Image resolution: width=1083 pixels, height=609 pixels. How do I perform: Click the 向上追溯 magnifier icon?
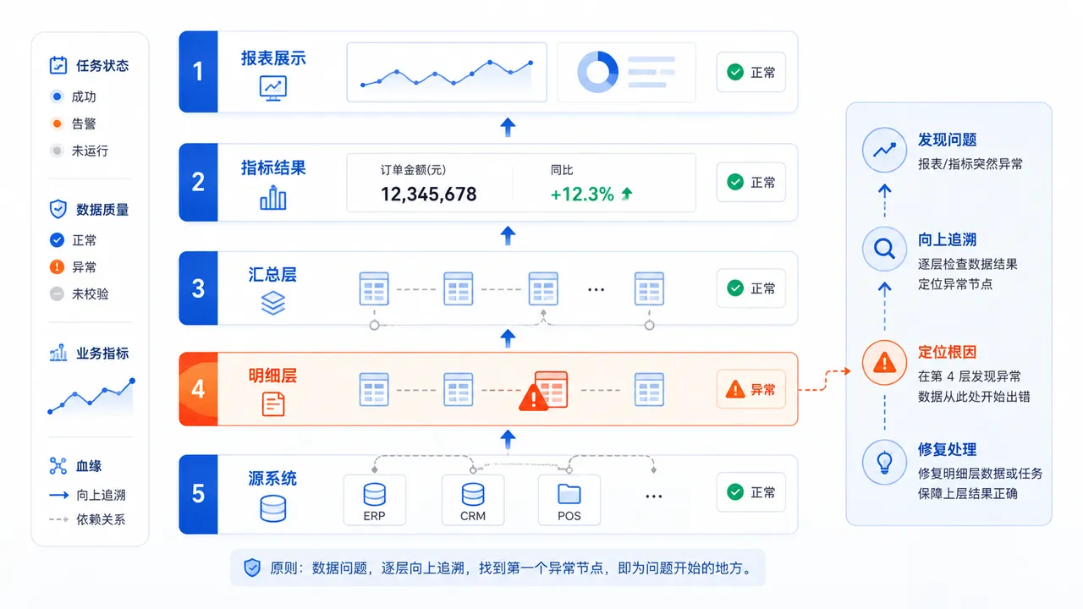click(x=884, y=249)
